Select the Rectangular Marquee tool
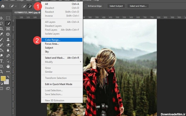This screenshot has width=186, height=116. 8,18
